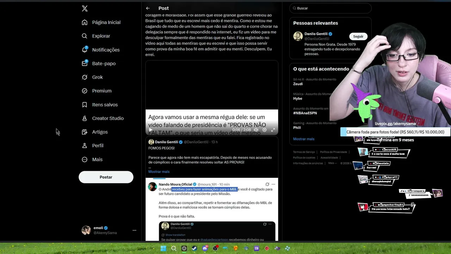Viewport: 451px width, 254px height.
Task: Open the Acessibilidade footer link
Action: click(329, 158)
